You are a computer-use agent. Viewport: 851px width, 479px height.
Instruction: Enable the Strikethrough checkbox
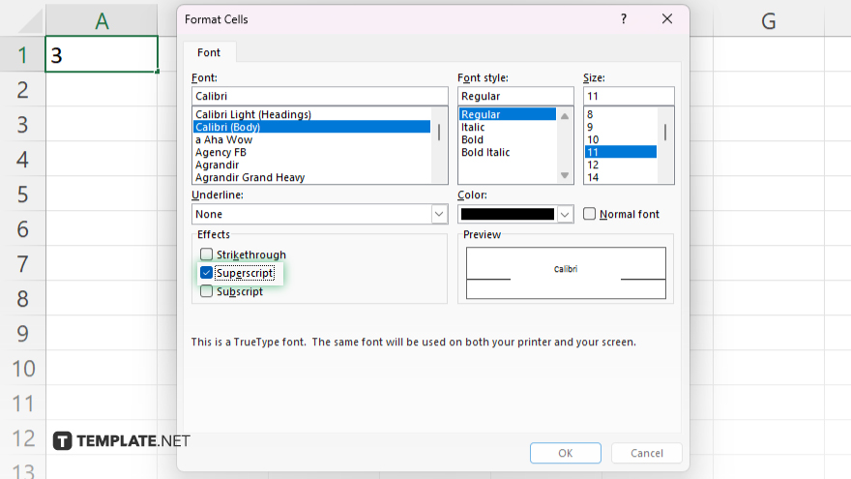pos(206,254)
